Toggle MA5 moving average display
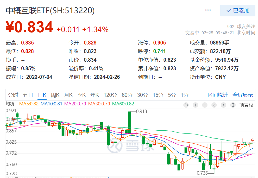The height and width of the screenshot is (178, 258). [x=29, y=103]
